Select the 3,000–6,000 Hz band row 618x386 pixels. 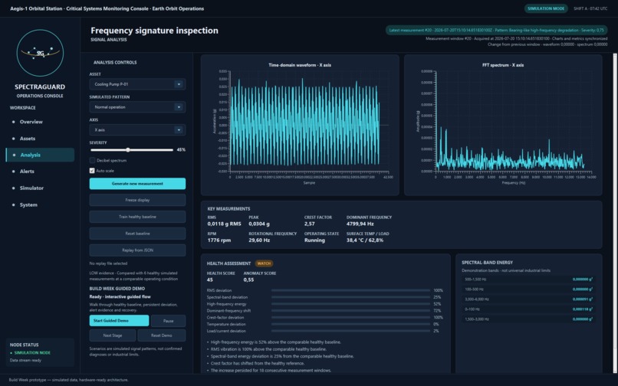(x=528, y=299)
